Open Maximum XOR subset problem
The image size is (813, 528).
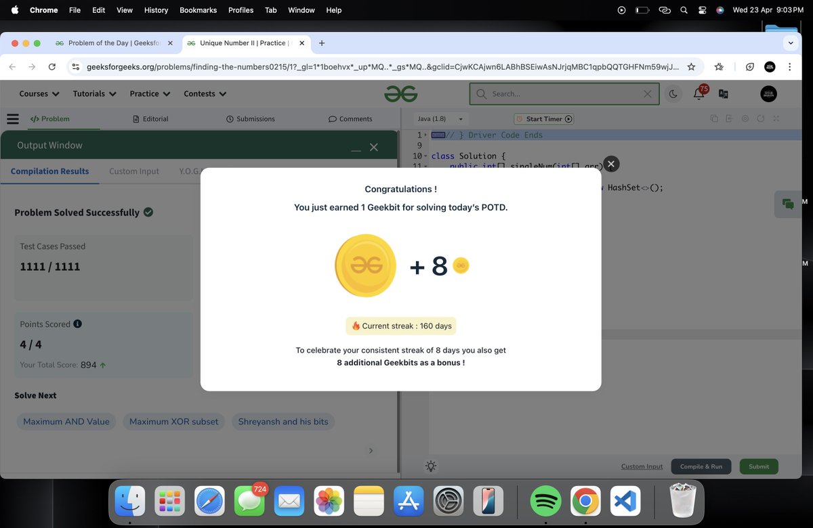[173, 422]
